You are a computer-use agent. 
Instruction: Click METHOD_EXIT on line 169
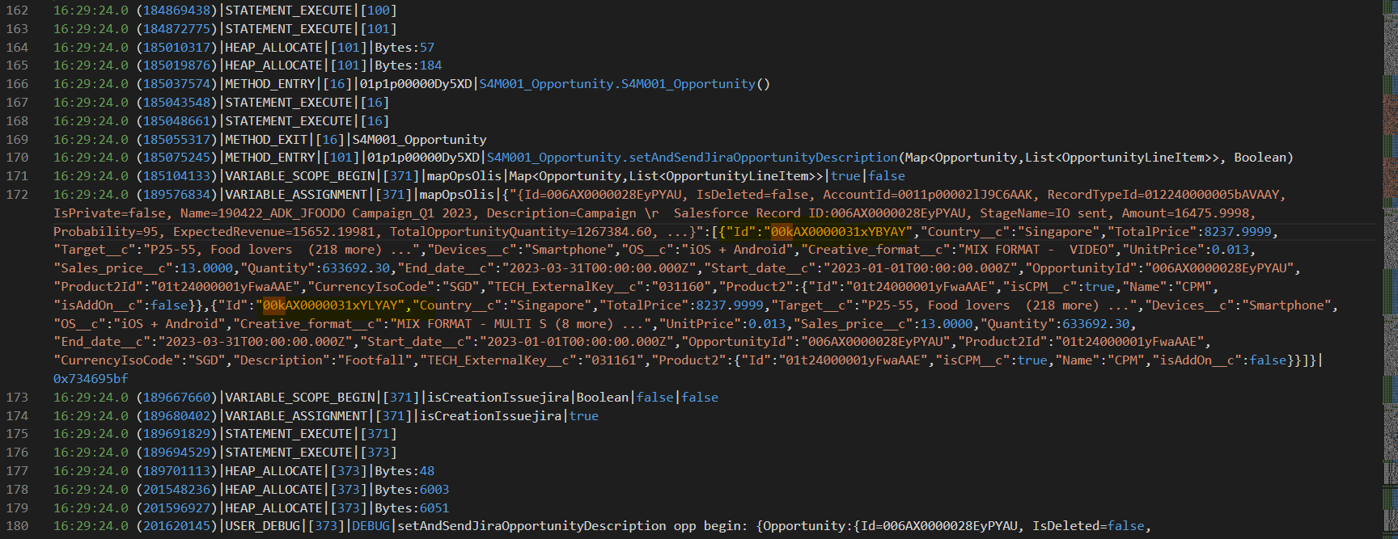coord(266,140)
